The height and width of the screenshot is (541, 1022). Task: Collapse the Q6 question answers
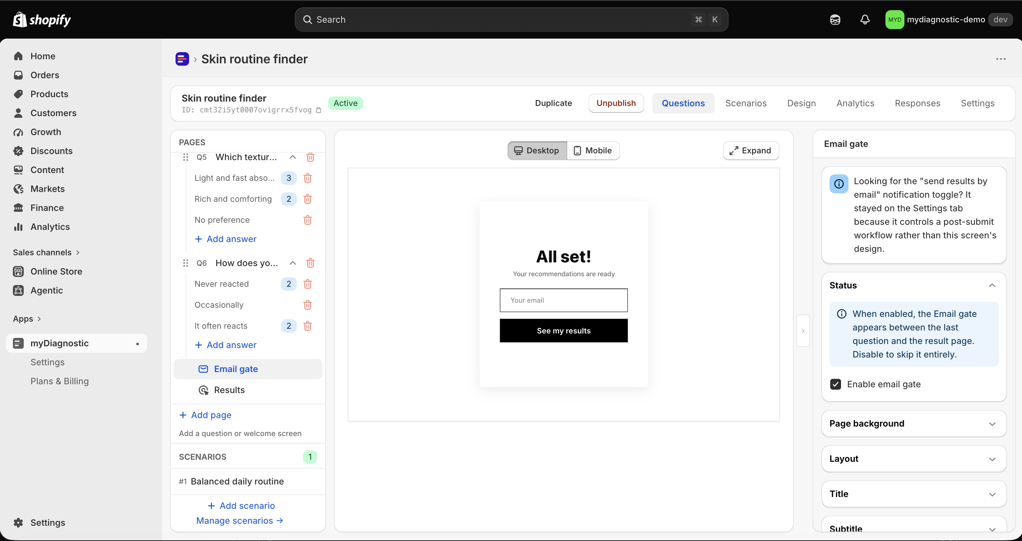click(x=292, y=263)
